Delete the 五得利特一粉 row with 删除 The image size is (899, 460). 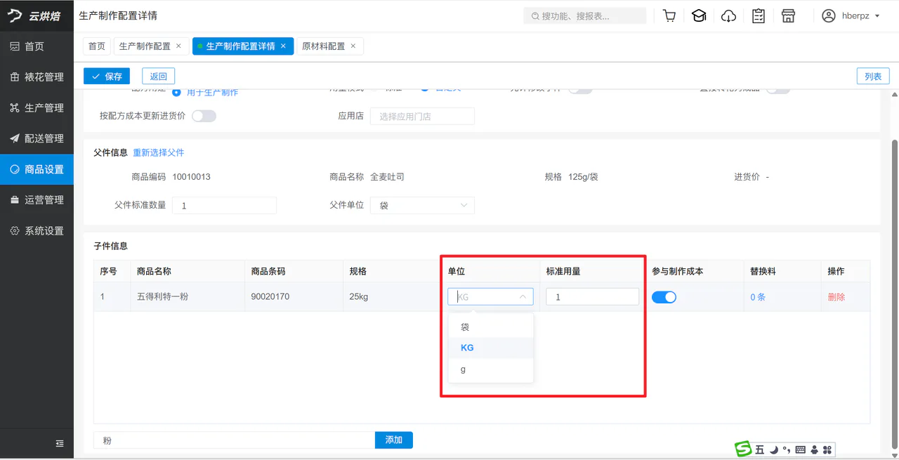coord(836,297)
